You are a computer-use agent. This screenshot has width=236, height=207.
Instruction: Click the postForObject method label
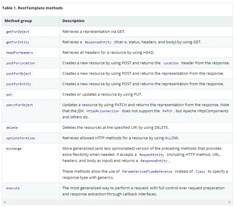19,74
